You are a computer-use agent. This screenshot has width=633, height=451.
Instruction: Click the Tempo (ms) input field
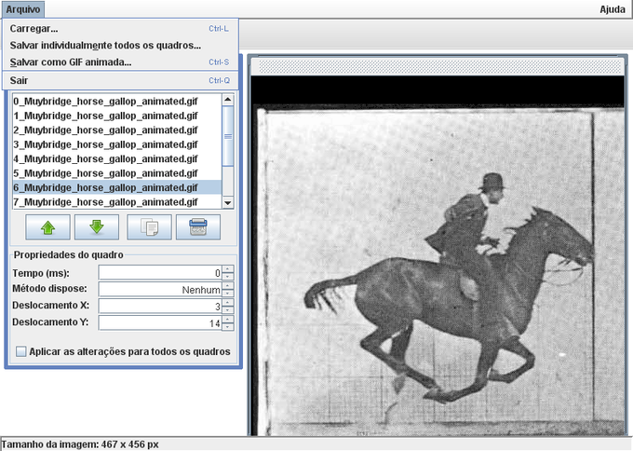point(160,273)
